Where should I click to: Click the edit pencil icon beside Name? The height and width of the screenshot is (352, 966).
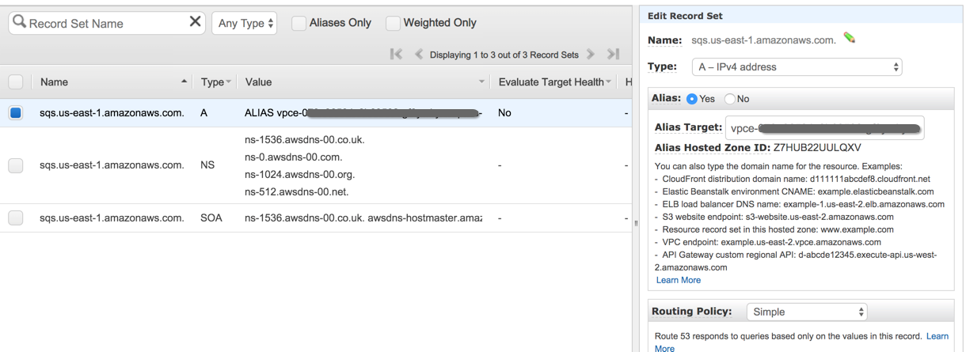point(850,38)
